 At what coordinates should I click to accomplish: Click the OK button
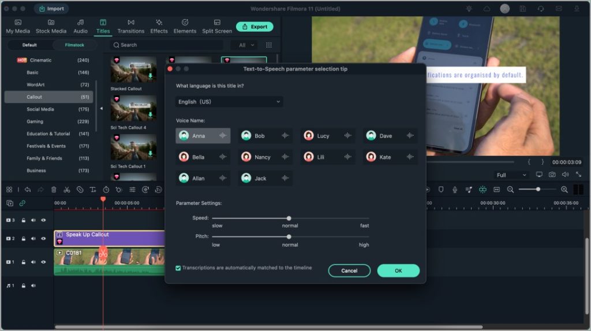(x=398, y=270)
